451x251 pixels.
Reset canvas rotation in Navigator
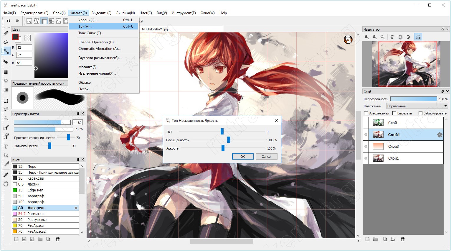(x=400, y=37)
